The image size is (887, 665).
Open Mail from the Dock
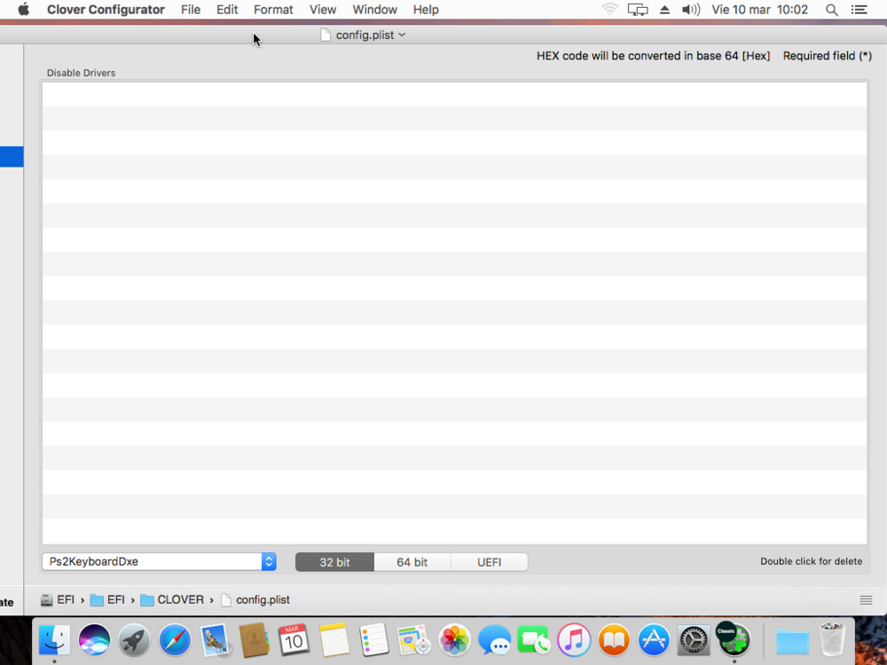click(x=216, y=639)
